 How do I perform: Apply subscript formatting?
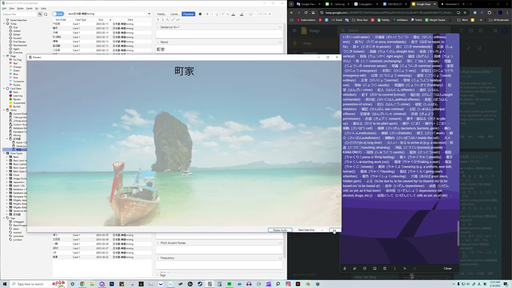point(227,14)
